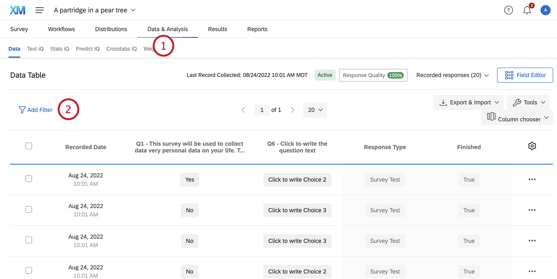Image resolution: width=557 pixels, height=279 pixels.
Task: Open the hamburger navigation menu
Action: click(x=40, y=10)
